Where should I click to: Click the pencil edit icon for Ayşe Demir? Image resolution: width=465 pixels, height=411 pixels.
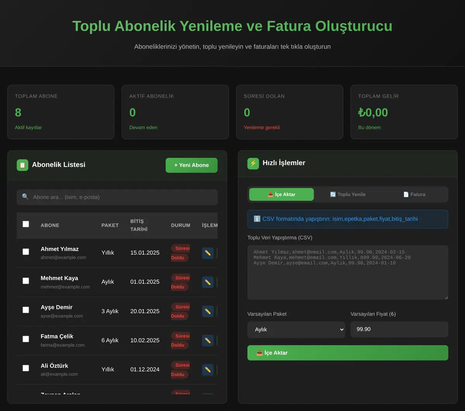(208, 311)
